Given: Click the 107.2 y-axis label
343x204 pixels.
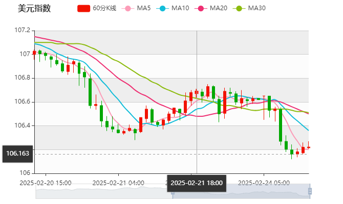Looking at the screenshot, I should click(23, 30).
